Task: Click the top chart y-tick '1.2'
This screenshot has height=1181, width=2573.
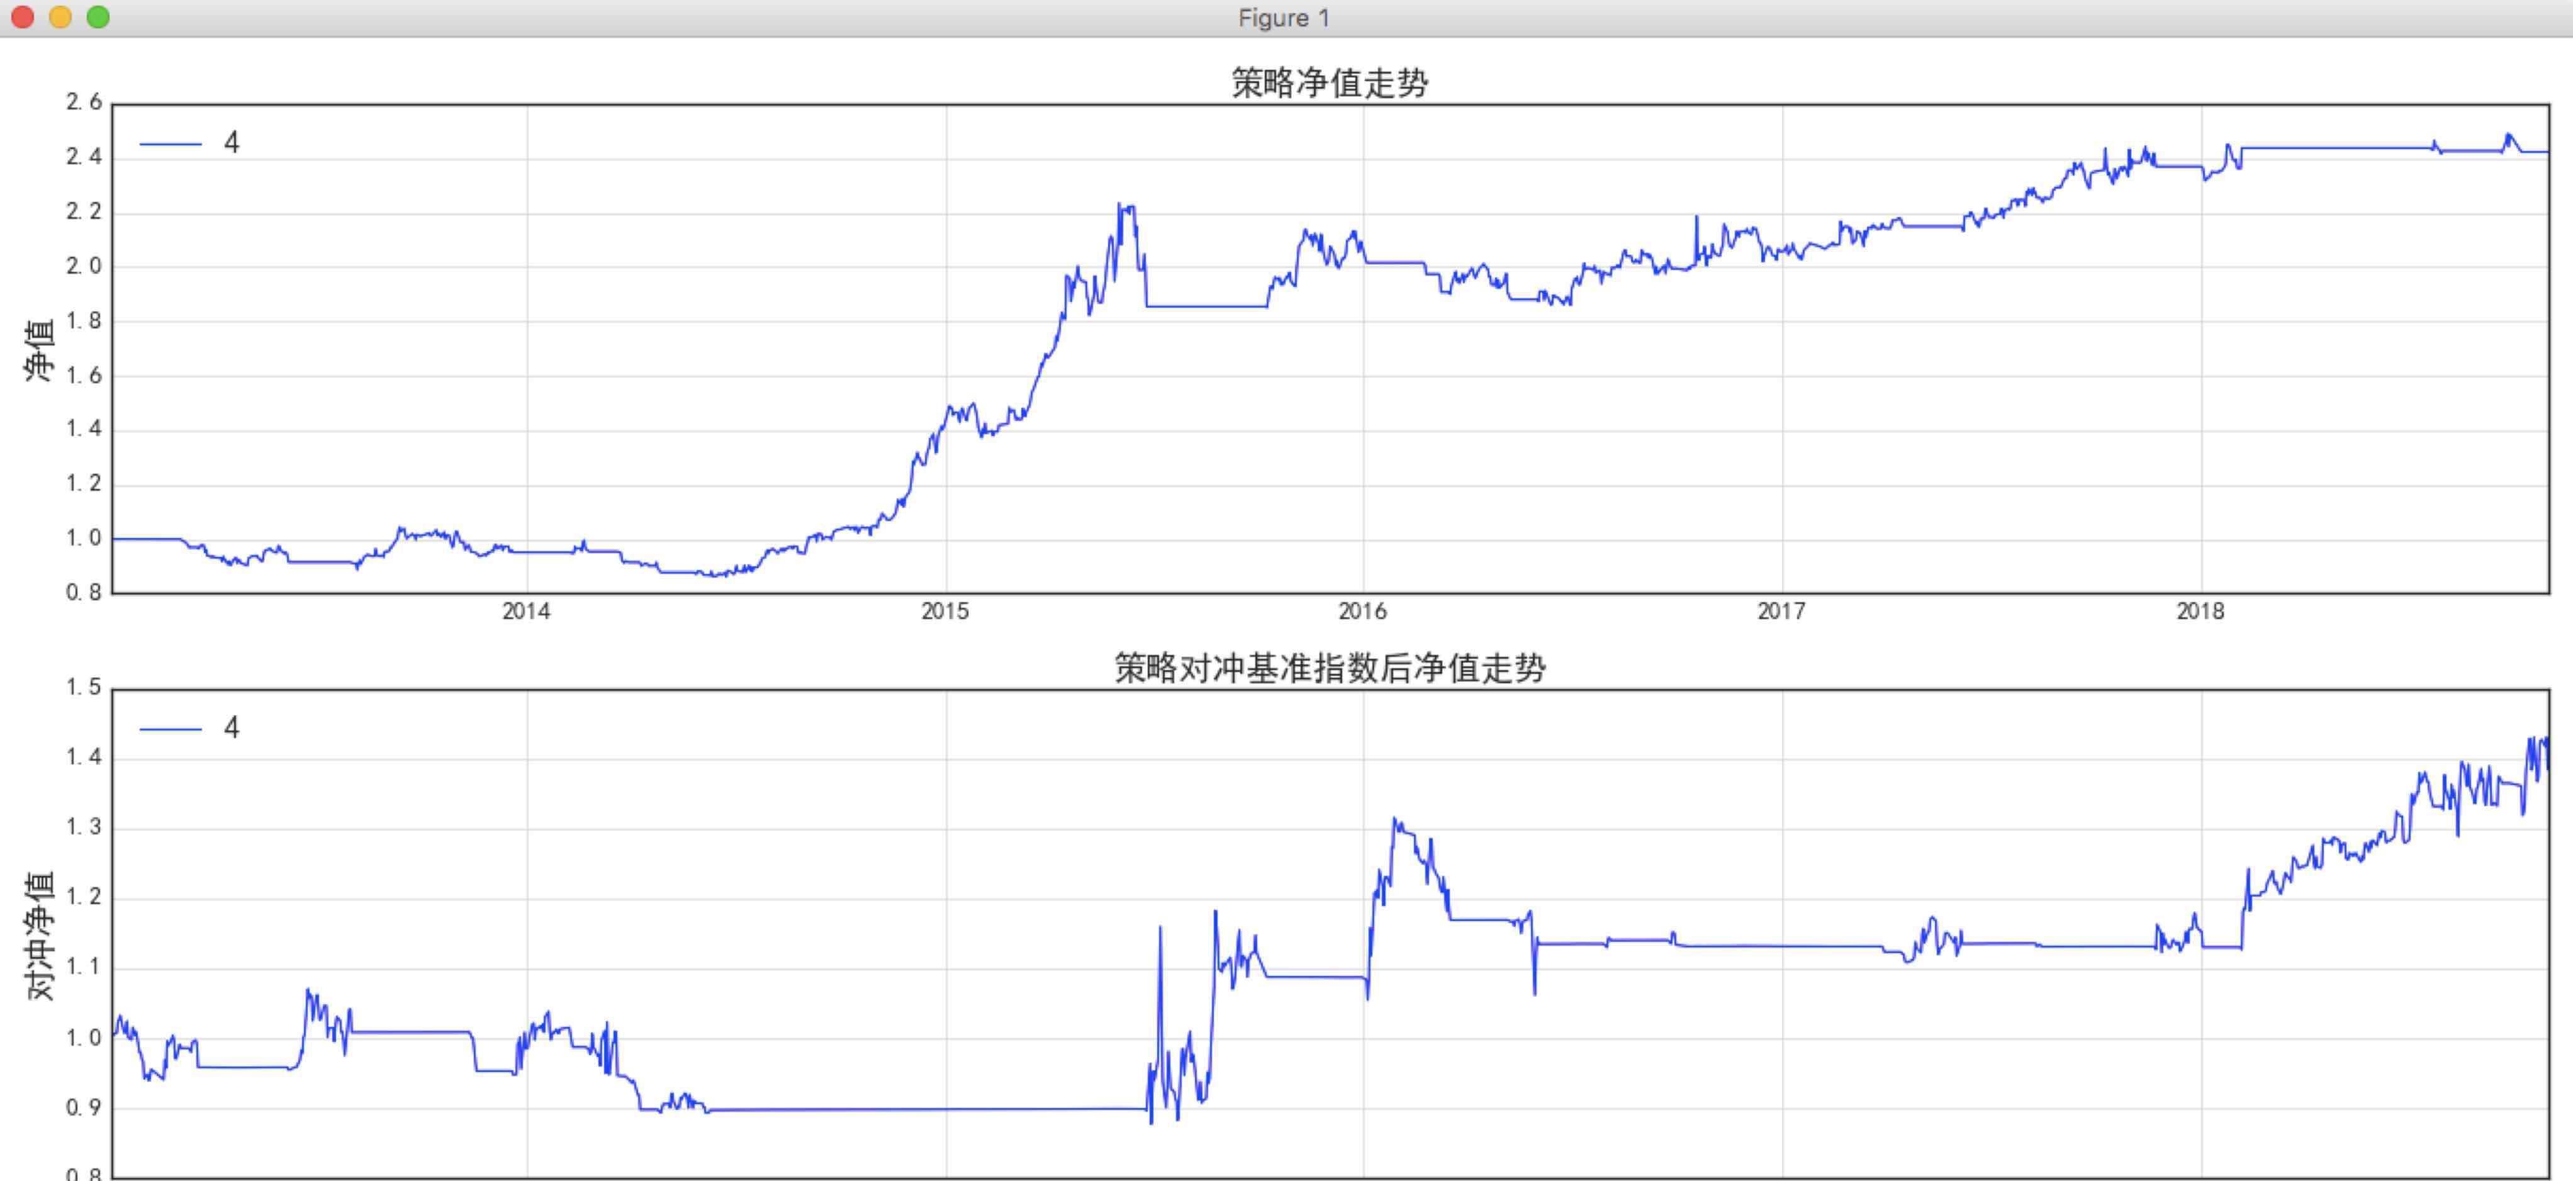Action: tap(84, 484)
